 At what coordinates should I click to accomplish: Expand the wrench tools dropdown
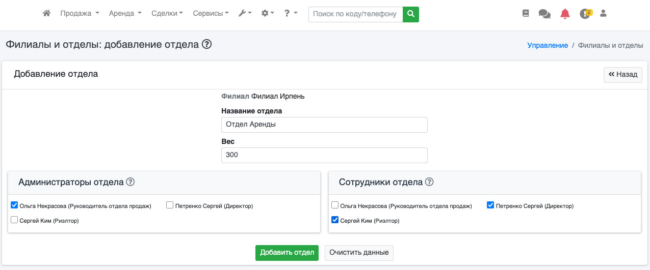tap(245, 14)
